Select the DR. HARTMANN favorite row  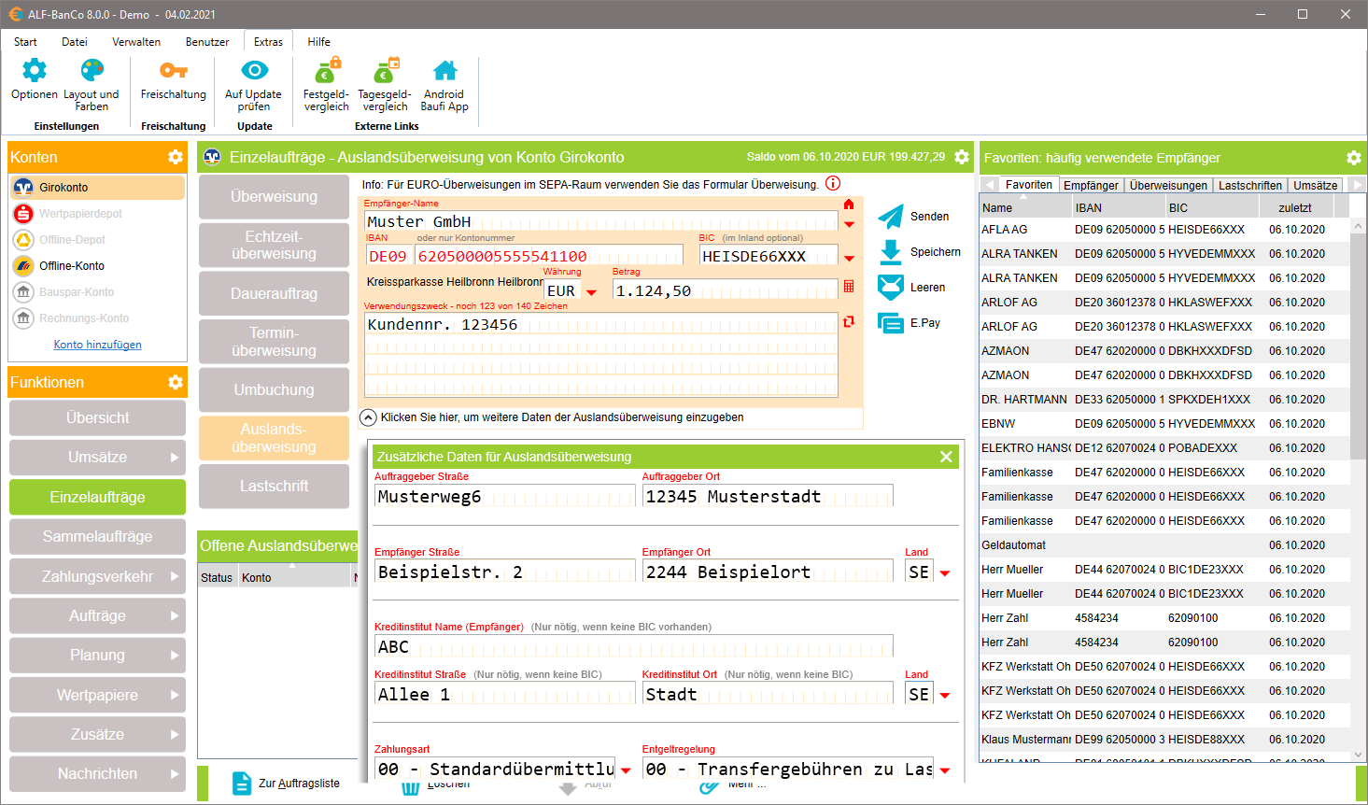[1164, 400]
